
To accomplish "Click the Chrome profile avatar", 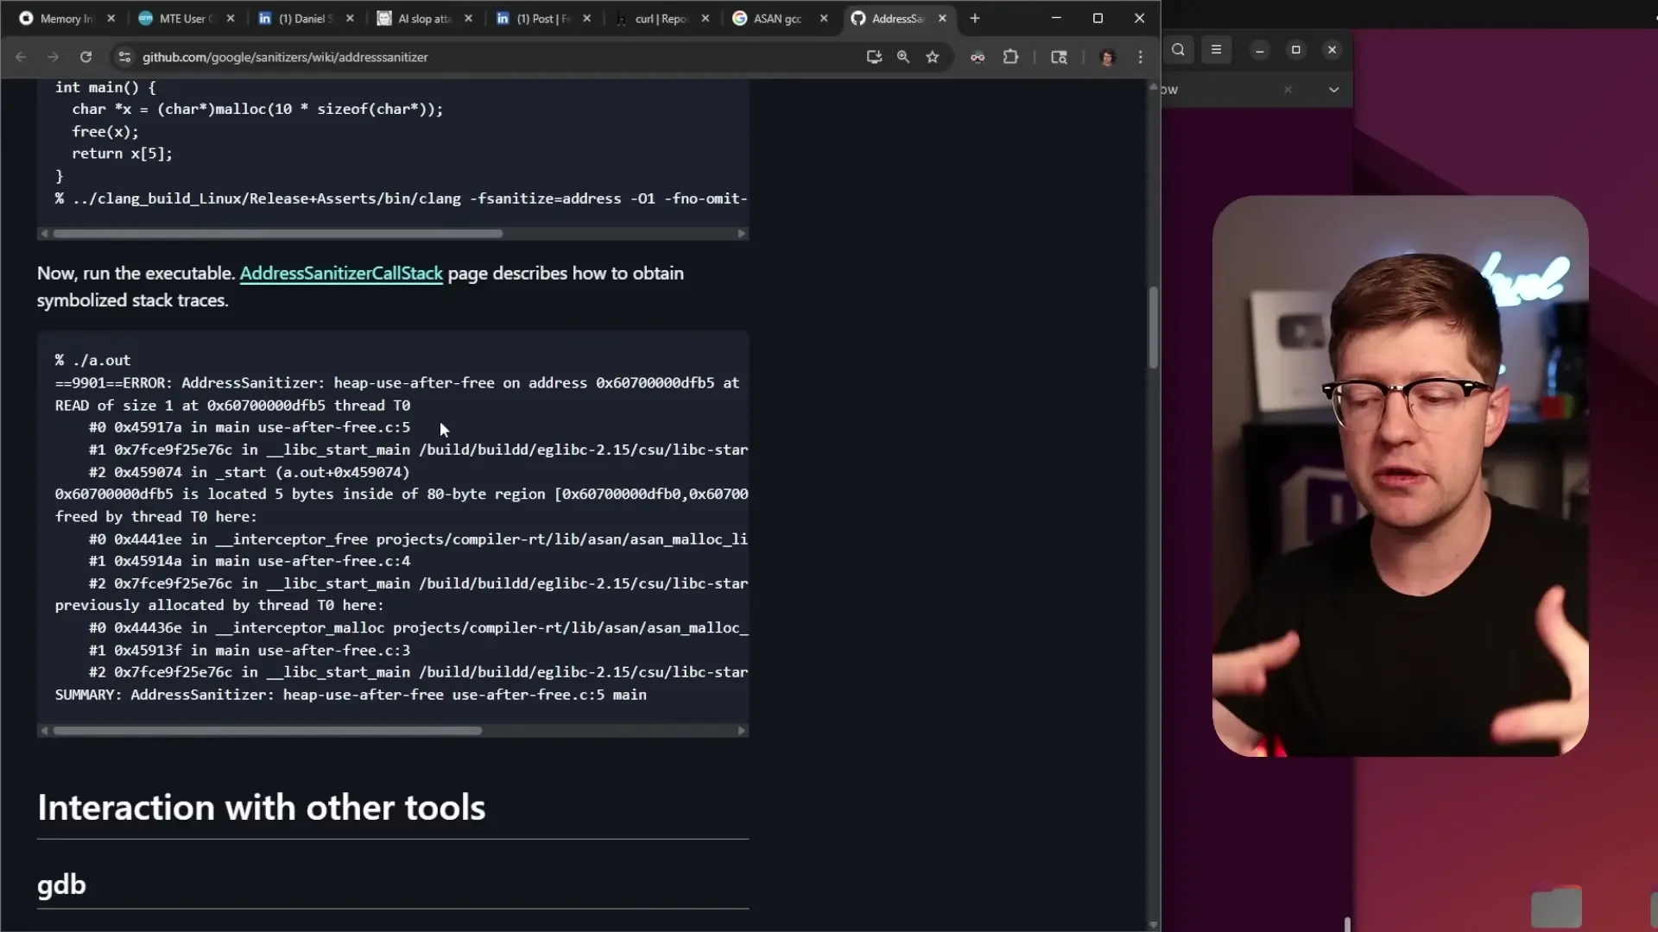I will 1107,57.
